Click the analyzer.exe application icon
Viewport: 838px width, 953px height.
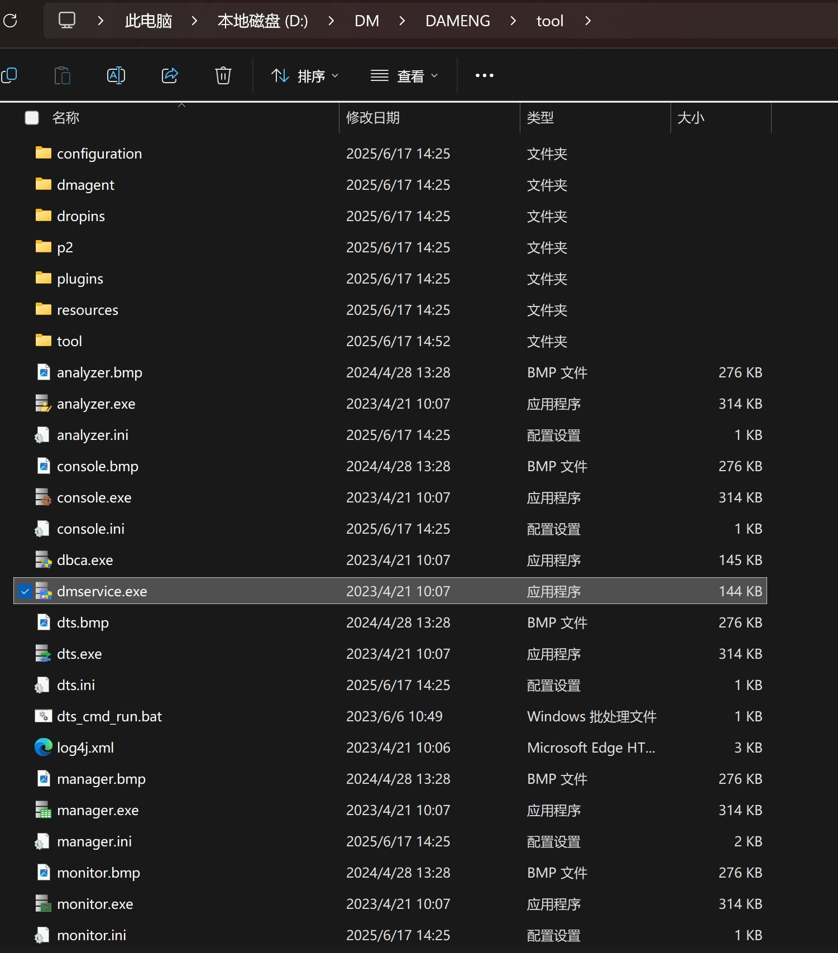[44, 403]
